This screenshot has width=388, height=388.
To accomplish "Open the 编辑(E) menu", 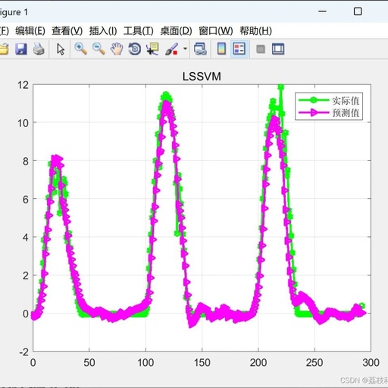I will click(30, 31).
